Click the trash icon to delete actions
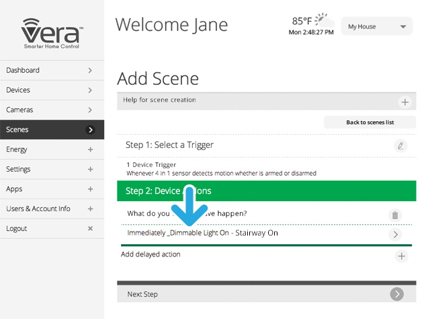 click(x=396, y=215)
